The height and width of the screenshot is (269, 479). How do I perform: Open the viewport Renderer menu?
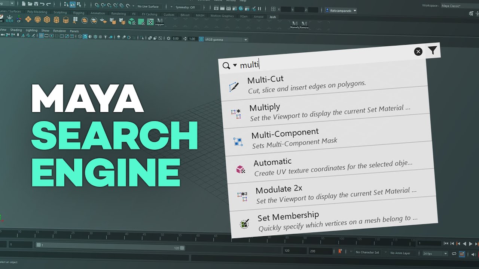[60, 31]
